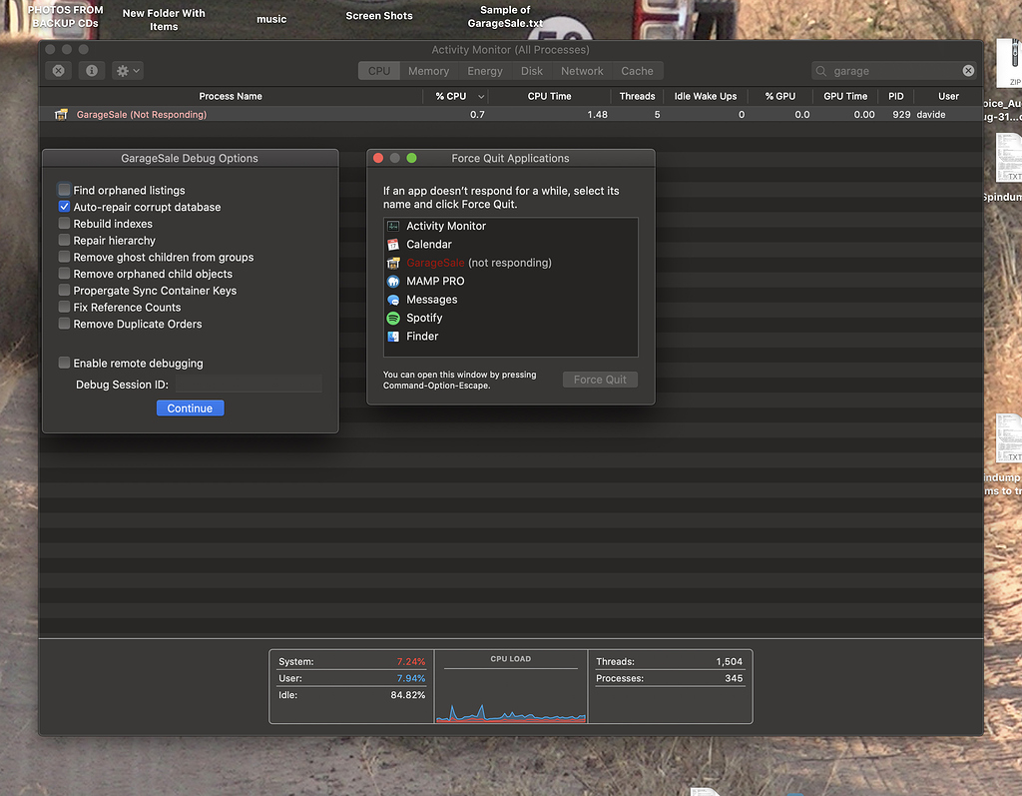
Task: Select Calendar text in Force Quit list
Action: pyautogui.click(x=429, y=245)
